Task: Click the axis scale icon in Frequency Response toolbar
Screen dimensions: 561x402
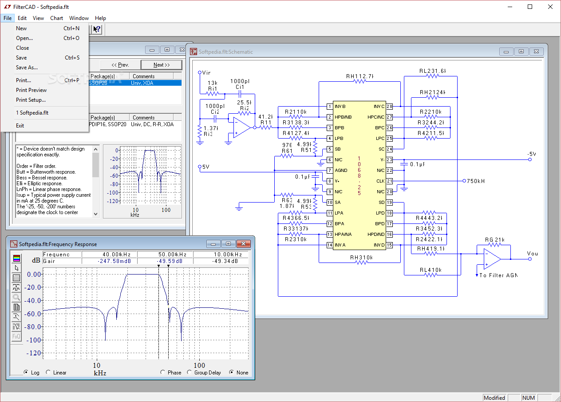Action: 16,287
